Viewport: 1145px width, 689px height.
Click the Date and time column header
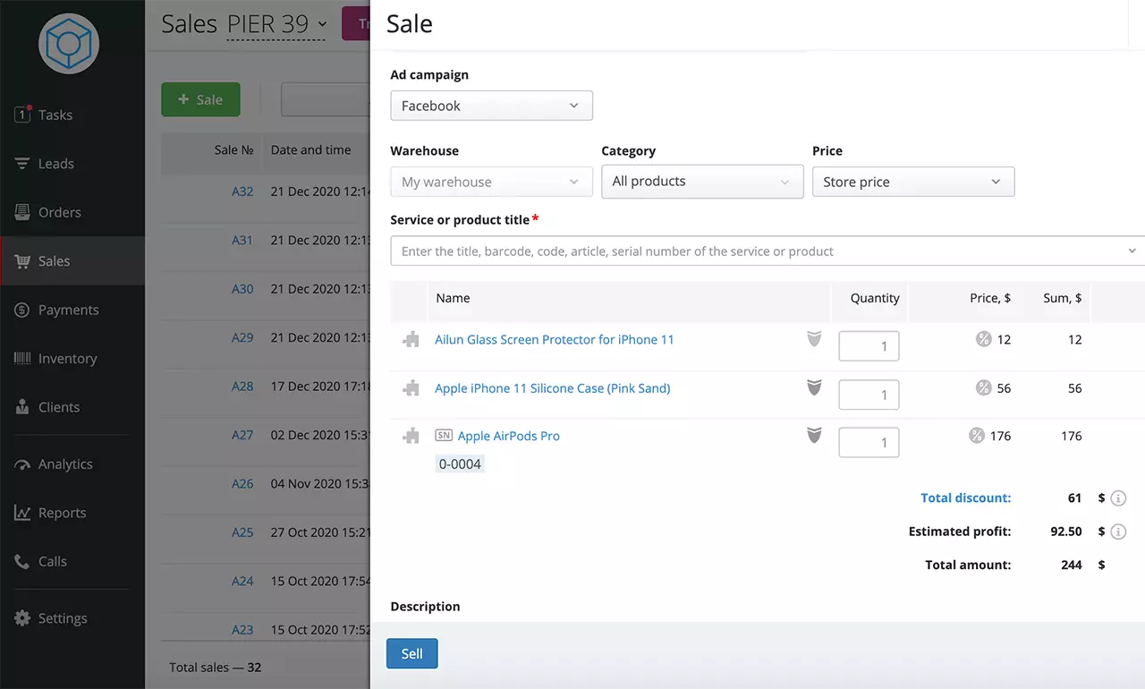tap(310, 150)
